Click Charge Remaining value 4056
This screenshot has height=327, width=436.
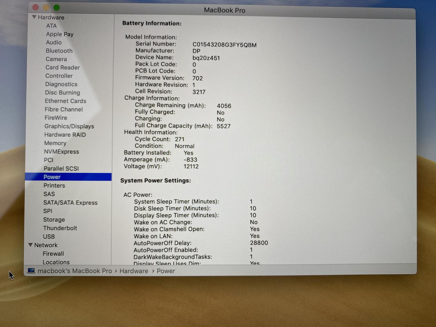pyautogui.click(x=224, y=106)
